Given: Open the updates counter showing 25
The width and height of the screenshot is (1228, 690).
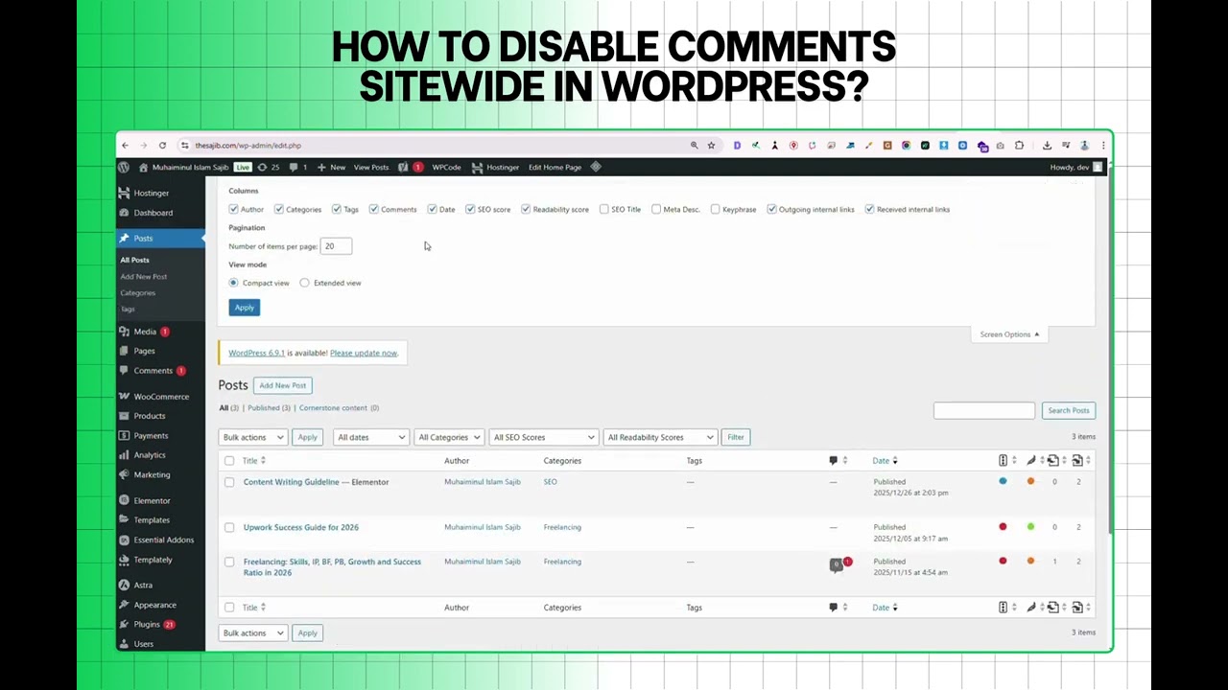Looking at the screenshot, I should click(269, 167).
